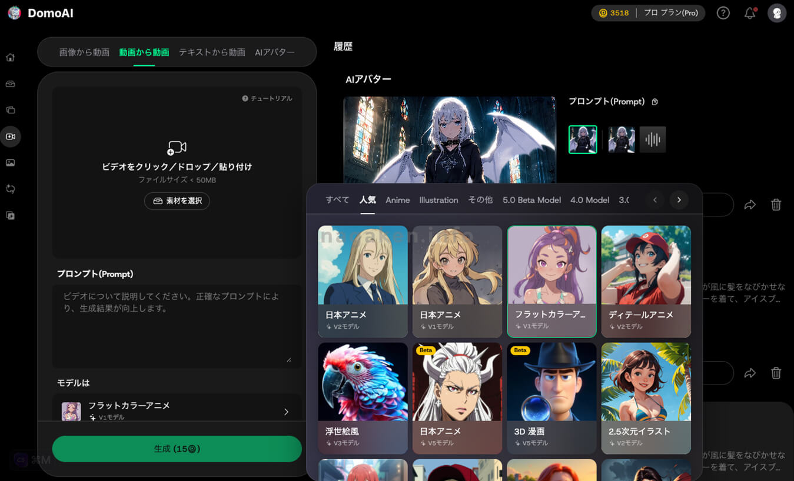Select the 4.0 Model tab
The height and width of the screenshot is (481, 794).
590,200
